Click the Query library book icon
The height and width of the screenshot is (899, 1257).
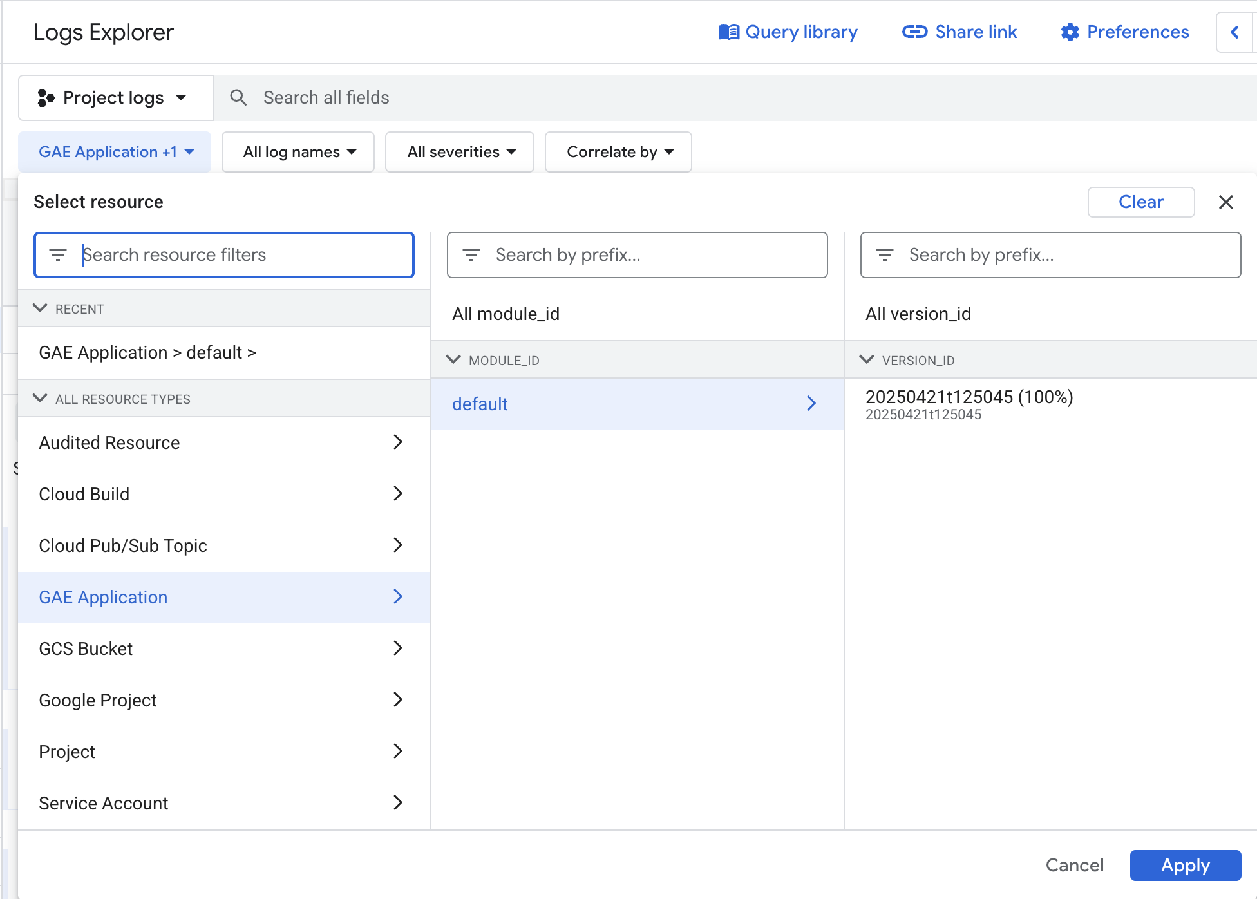click(728, 32)
